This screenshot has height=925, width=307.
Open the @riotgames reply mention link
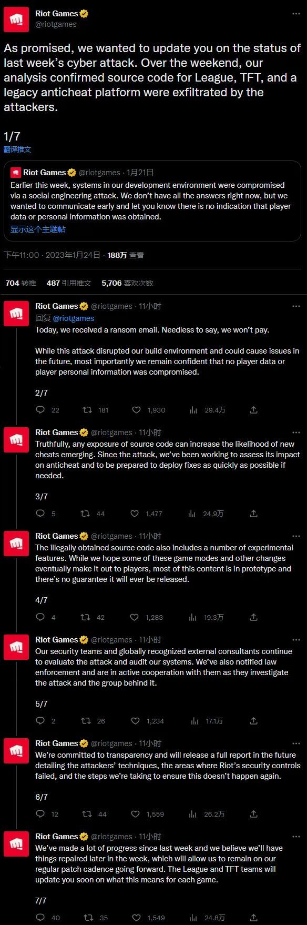(74, 318)
